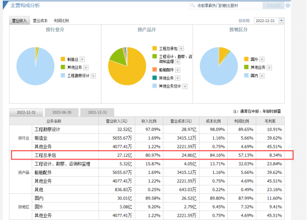Screen dimensions: 307x220
Task: Expand the 船舶配件 legend plus icon
Action: [177, 70]
